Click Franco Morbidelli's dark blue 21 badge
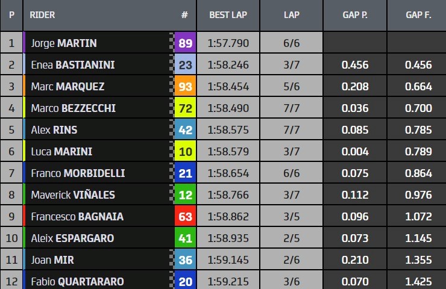This screenshot has height=289, width=446. (x=185, y=173)
